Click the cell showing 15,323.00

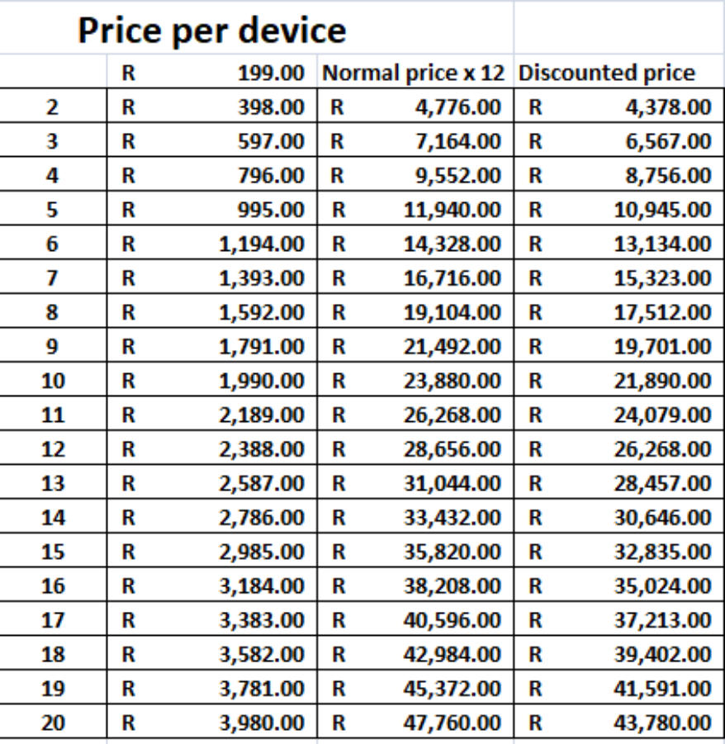(619, 276)
